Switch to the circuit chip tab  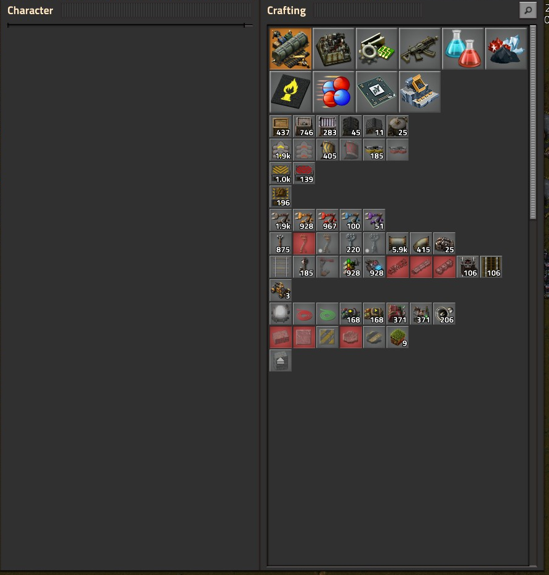pos(377,92)
